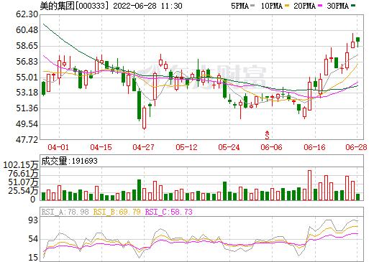Click the 54 RSI axis label
This screenshot has width=374, height=262.
33,239
